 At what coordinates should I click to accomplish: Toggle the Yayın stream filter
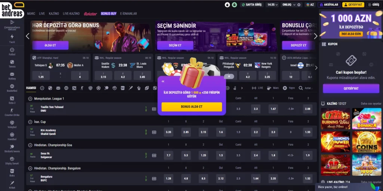click(289, 88)
